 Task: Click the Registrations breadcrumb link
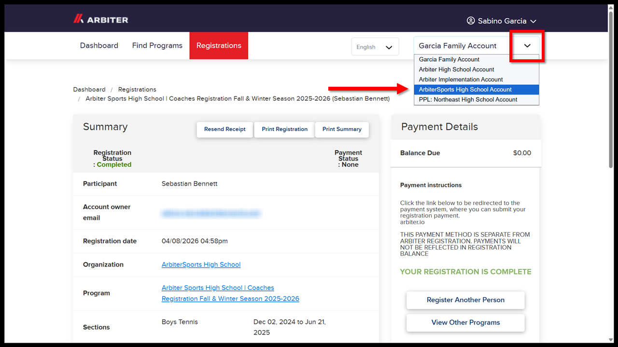coord(137,90)
